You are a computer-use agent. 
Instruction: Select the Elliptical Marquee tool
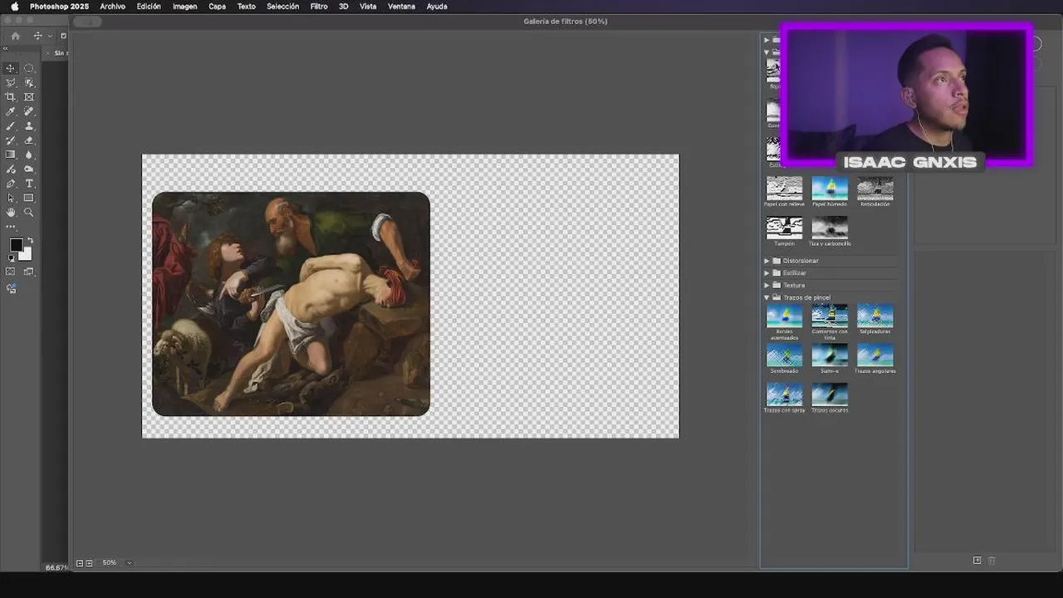tap(29, 68)
